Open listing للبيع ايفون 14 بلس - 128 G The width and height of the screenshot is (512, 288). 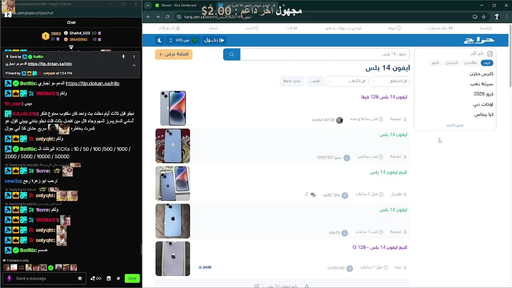(380, 248)
